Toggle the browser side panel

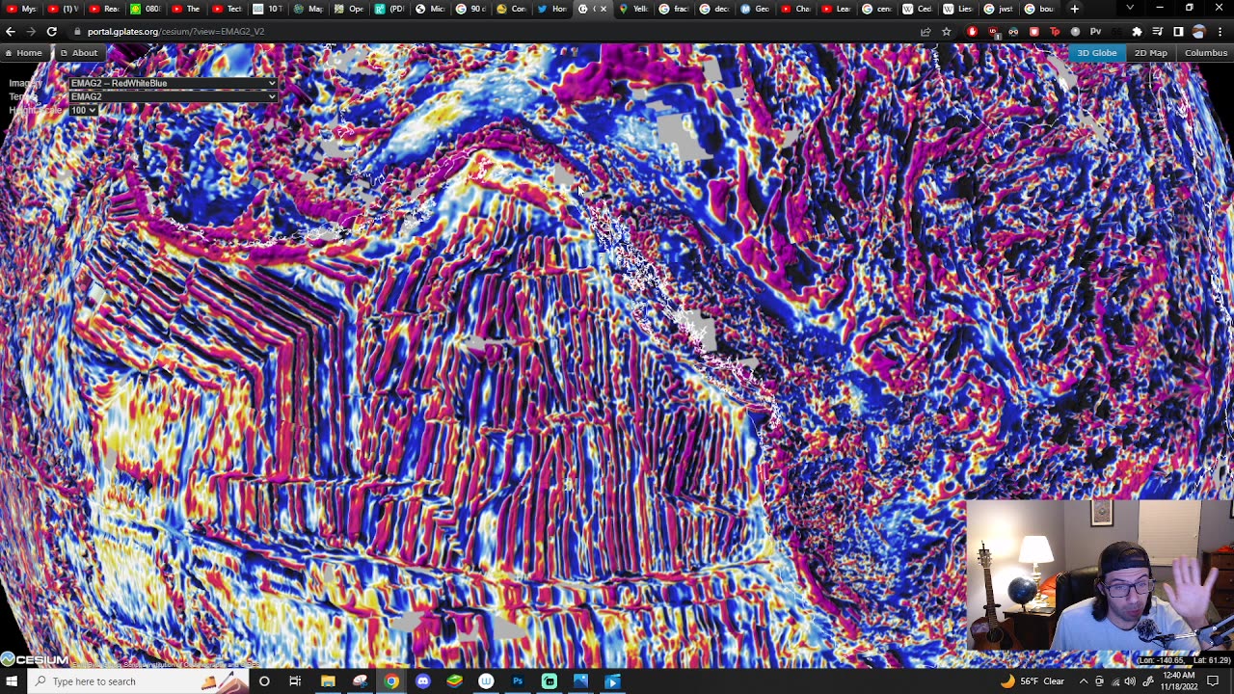(1178, 31)
